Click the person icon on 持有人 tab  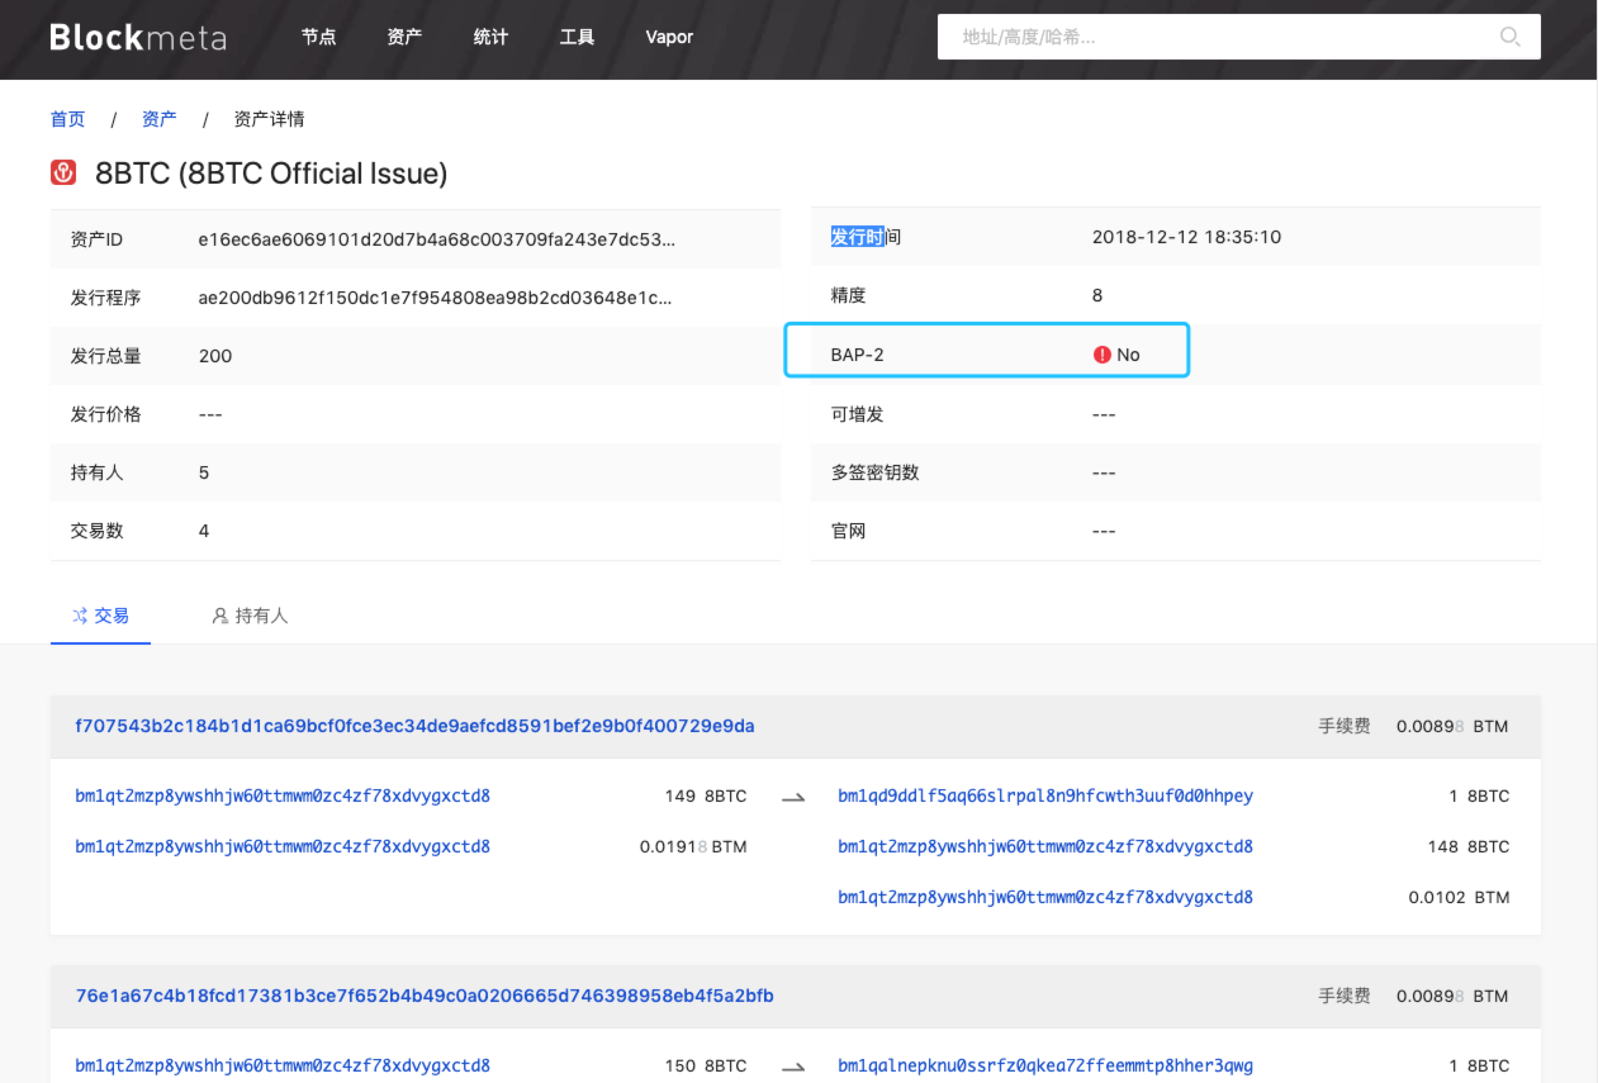pos(220,616)
